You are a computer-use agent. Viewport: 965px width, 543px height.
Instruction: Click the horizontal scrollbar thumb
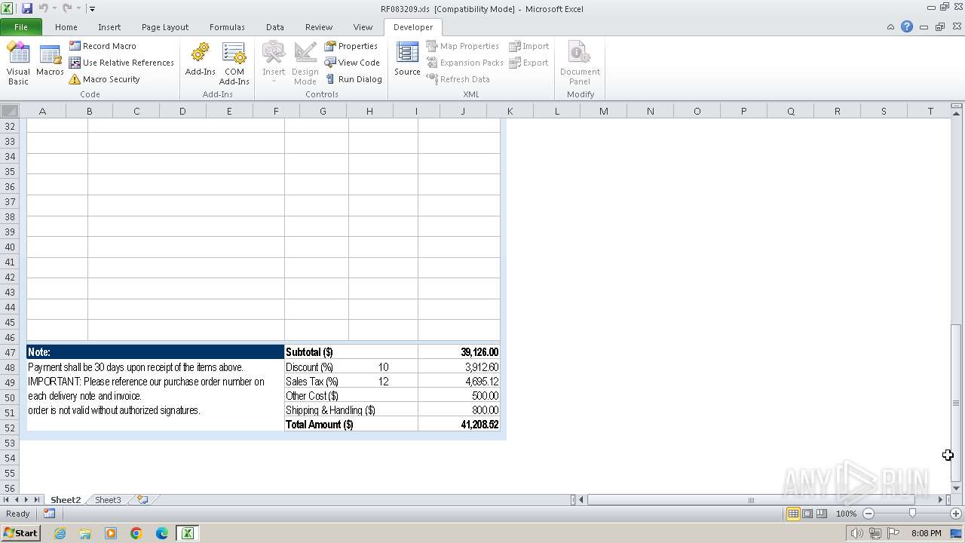coord(751,500)
